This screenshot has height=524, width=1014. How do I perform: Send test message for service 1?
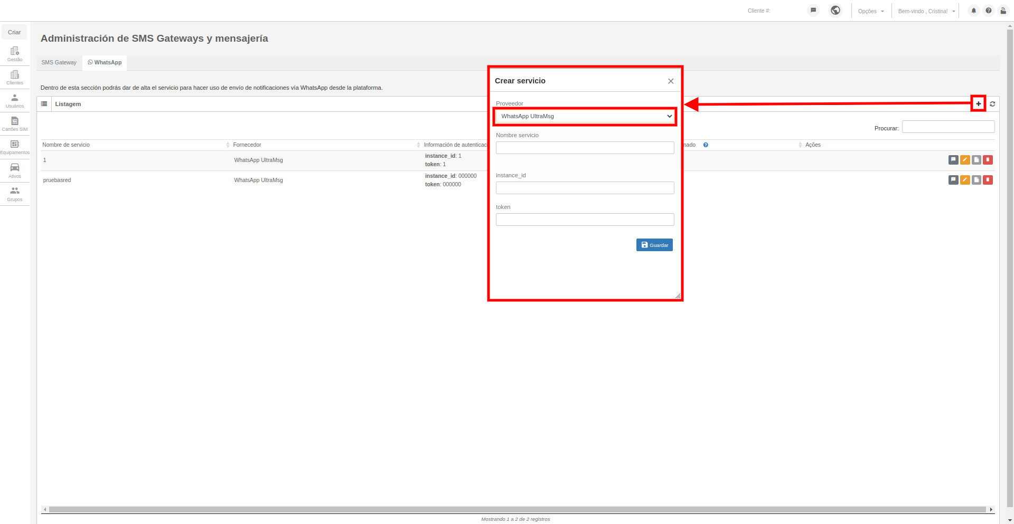click(953, 160)
